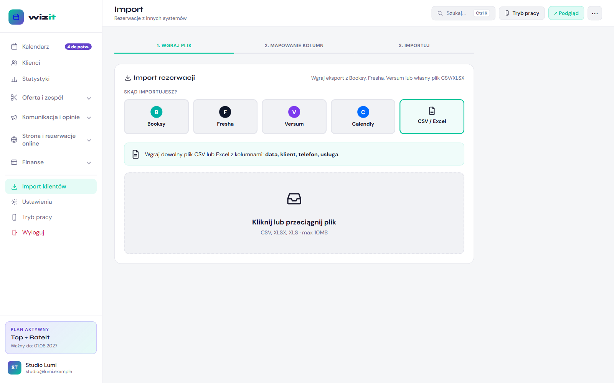The image size is (614, 383).
Task: Switch to the 3. Importuj step tab
Action: [414, 46]
